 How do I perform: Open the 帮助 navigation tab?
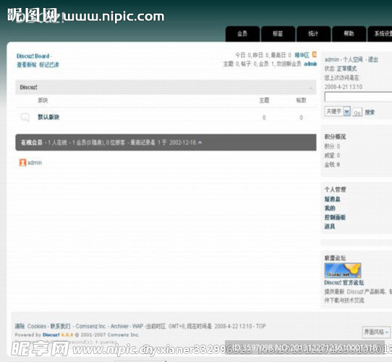pos(349,33)
